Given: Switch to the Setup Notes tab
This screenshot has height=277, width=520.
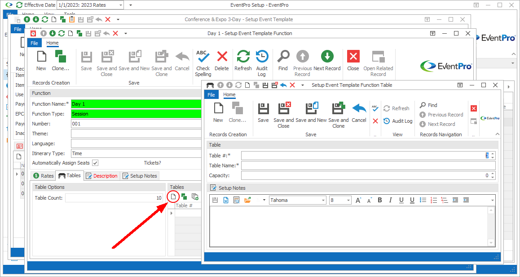Looking at the screenshot, I should 140,176.
